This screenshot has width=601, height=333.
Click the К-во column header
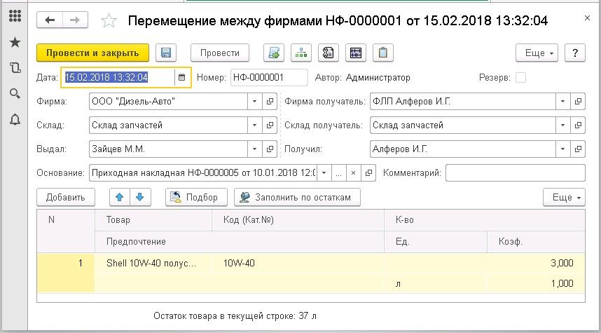click(485, 220)
